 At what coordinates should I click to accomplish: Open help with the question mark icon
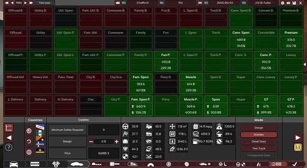click(x=9, y=147)
